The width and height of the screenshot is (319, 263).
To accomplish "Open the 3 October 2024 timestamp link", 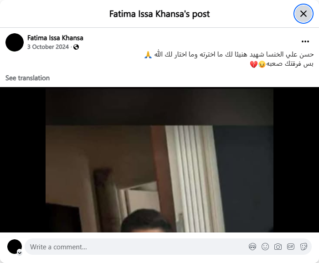I will click(x=48, y=47).
